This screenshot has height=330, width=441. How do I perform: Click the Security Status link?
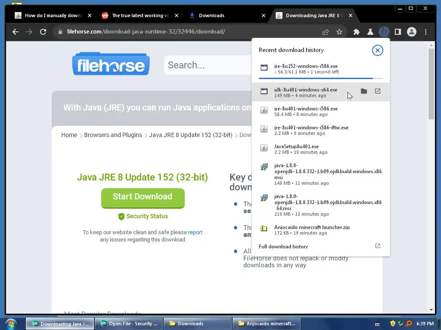(147, 217)
